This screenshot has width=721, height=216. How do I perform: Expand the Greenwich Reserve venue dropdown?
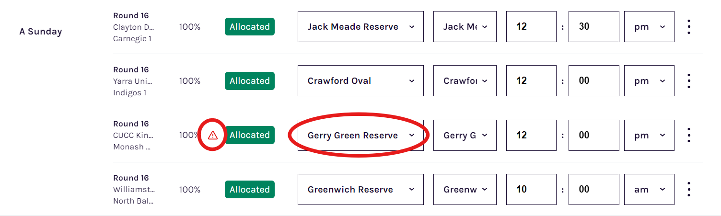pyautogui.click(x=360, y=189)
